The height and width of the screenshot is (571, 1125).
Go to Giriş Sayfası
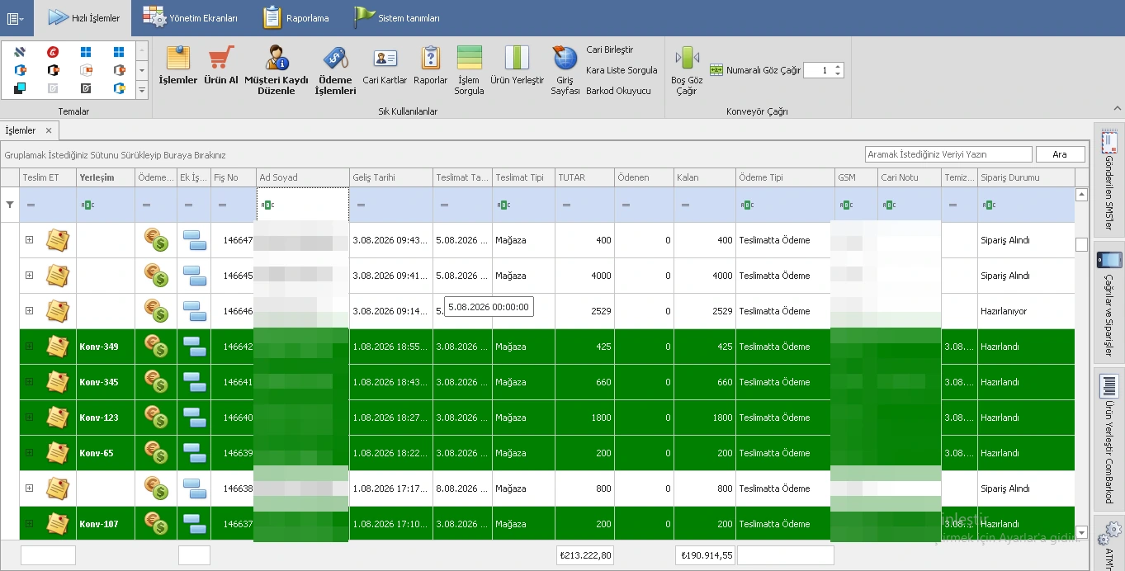(565, 70)
